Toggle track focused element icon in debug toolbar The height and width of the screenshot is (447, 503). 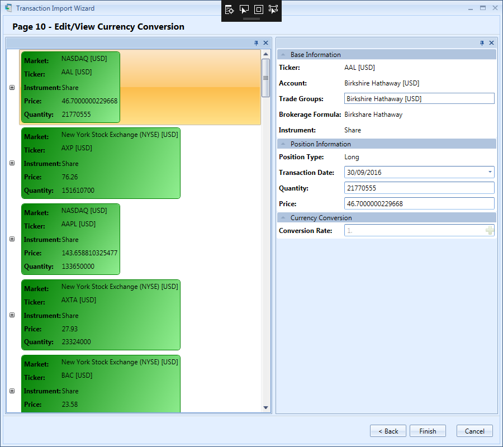pyautogui.click(x=273, y=9)
